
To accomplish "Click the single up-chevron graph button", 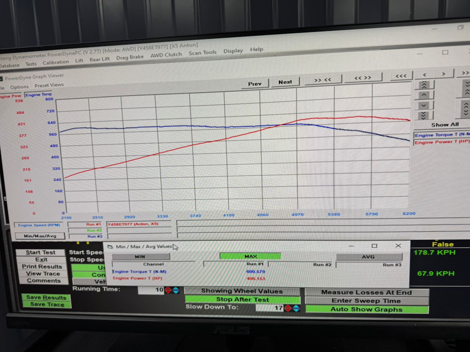I will 424,95.
